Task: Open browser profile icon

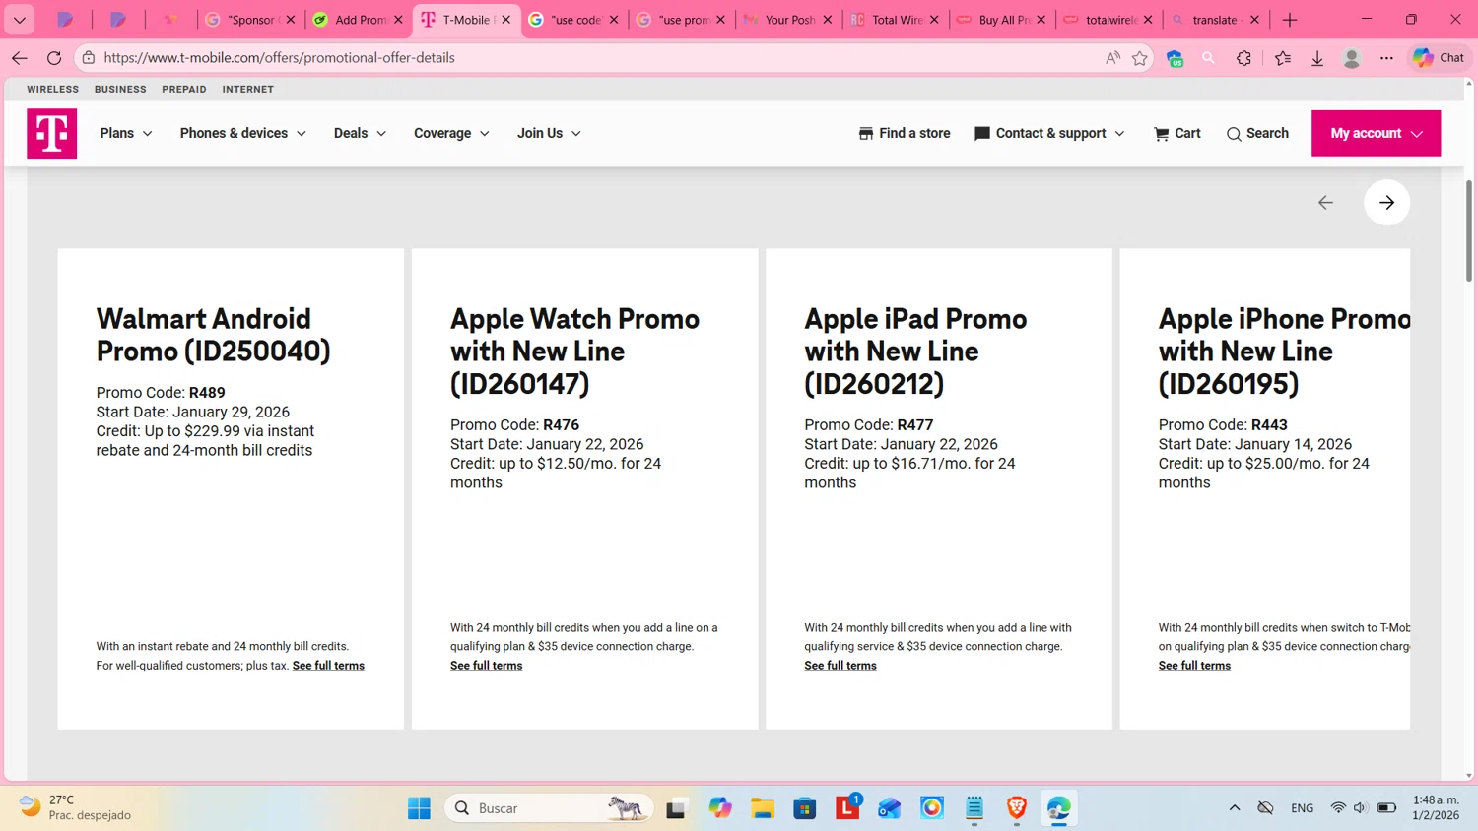Action: point(1352,58)
